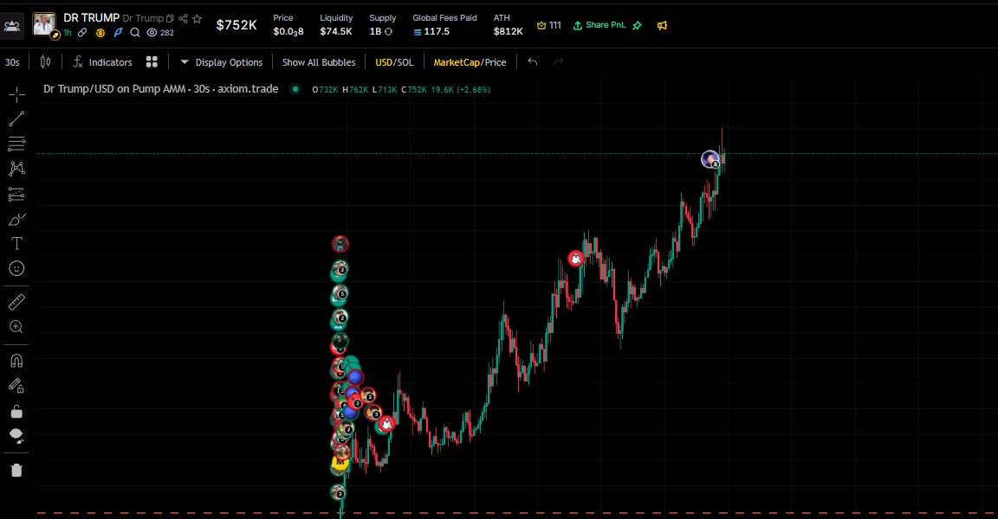Favorite the token with the star icon
998x519 pixels.
pyautogui.click(x=198, y=18)
